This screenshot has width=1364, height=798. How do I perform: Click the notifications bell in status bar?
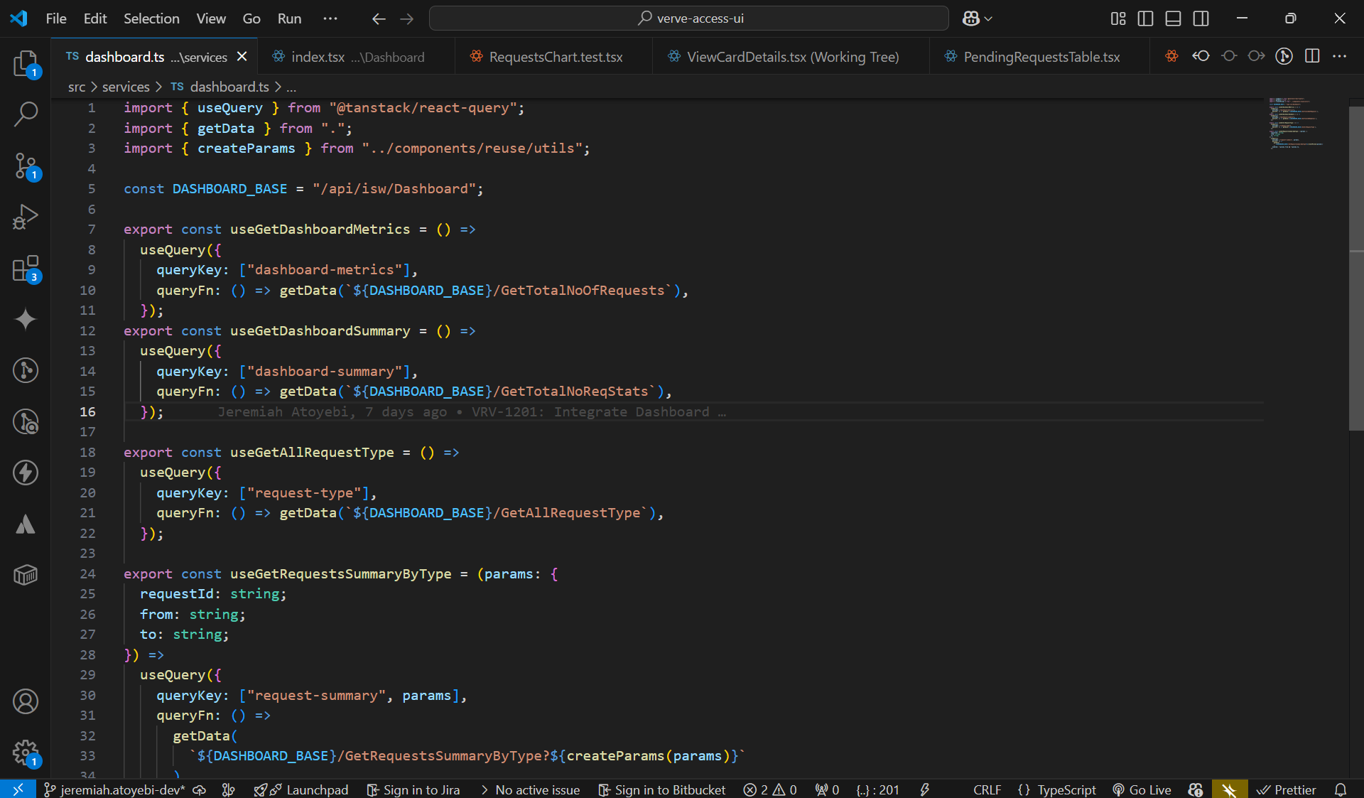point(1341,789)
